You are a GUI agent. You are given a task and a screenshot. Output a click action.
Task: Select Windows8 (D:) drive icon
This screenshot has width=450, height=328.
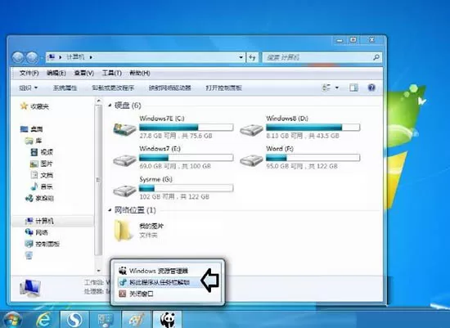pos(251,129)
